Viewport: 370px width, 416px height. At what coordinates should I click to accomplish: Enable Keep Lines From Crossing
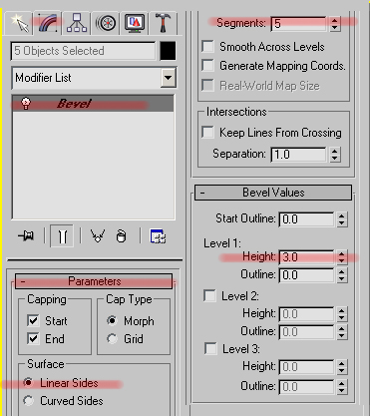click(208, 133)
